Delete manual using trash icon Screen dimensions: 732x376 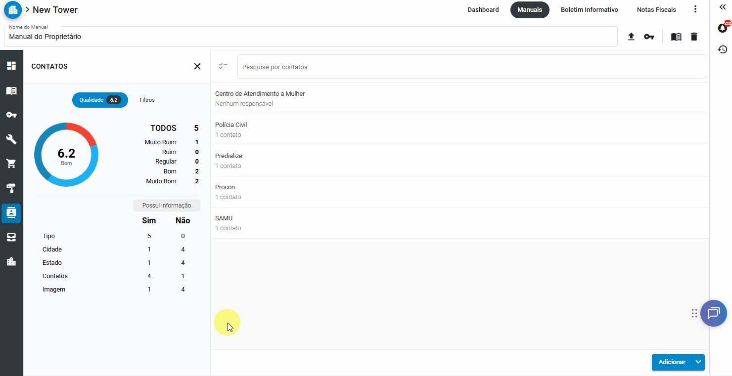(x=694, y=37)
